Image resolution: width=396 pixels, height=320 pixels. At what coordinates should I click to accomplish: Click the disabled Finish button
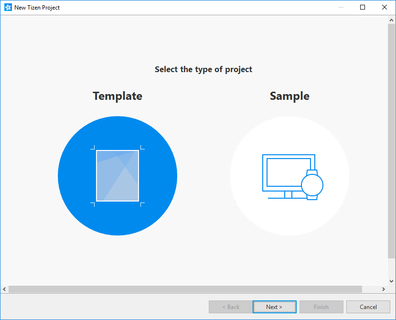(321, 307)
